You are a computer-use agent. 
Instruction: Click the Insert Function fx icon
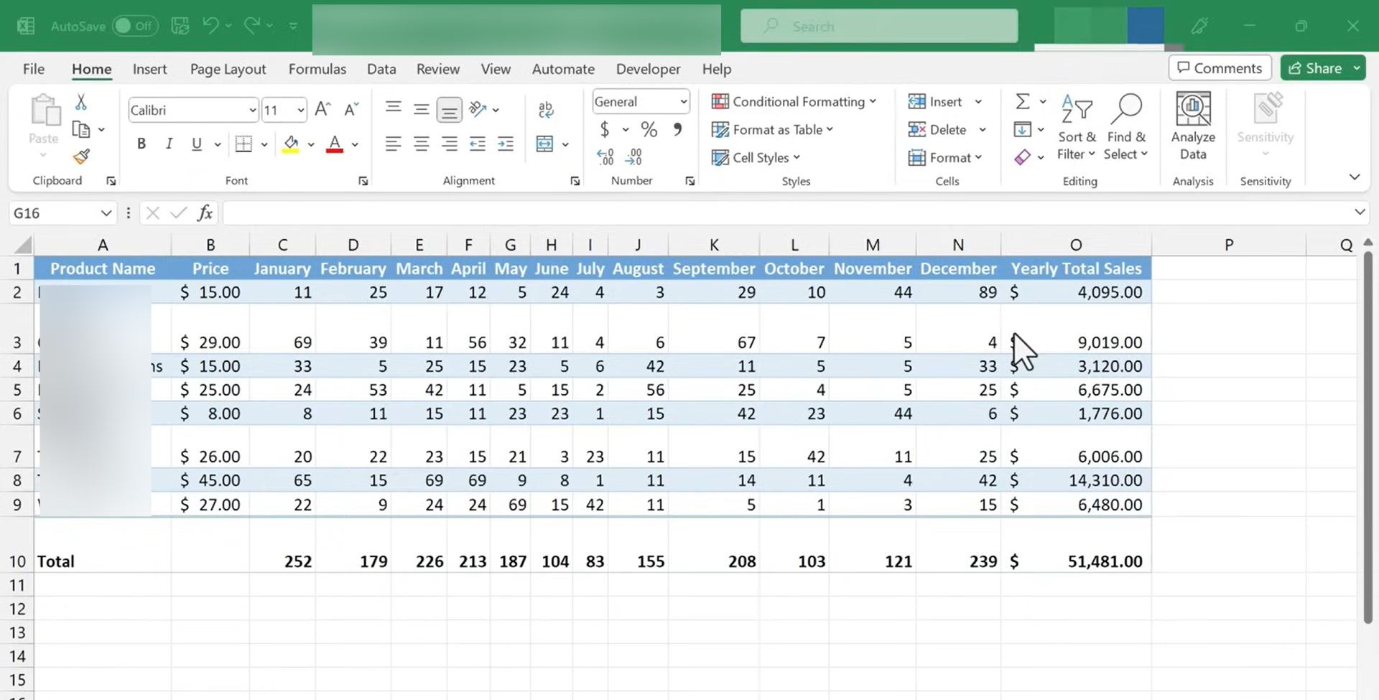[x=205, y=213]
